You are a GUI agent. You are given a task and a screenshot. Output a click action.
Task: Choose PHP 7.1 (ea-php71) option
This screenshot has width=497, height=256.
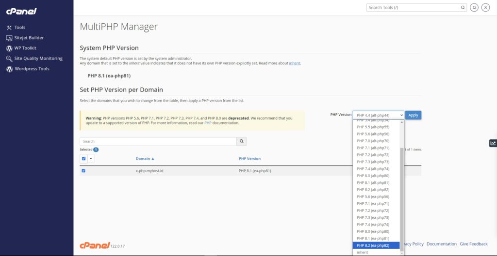coord(376,204)
